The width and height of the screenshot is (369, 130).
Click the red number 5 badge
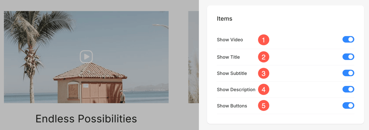264,106
